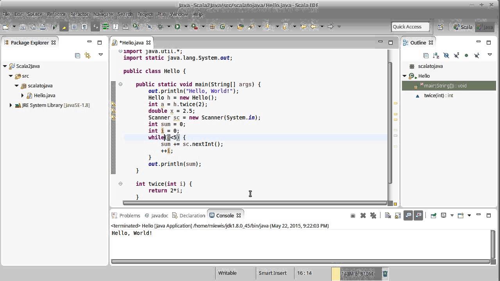Image resolution: width=500 pixels, height=281 pixels.
Task: Open Package Explorer view menu triangle
Action: click(100, 55)
